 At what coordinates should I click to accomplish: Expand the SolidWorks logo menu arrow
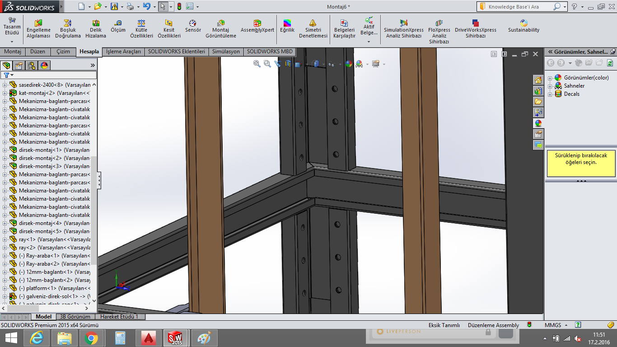(x=61, y=7)
